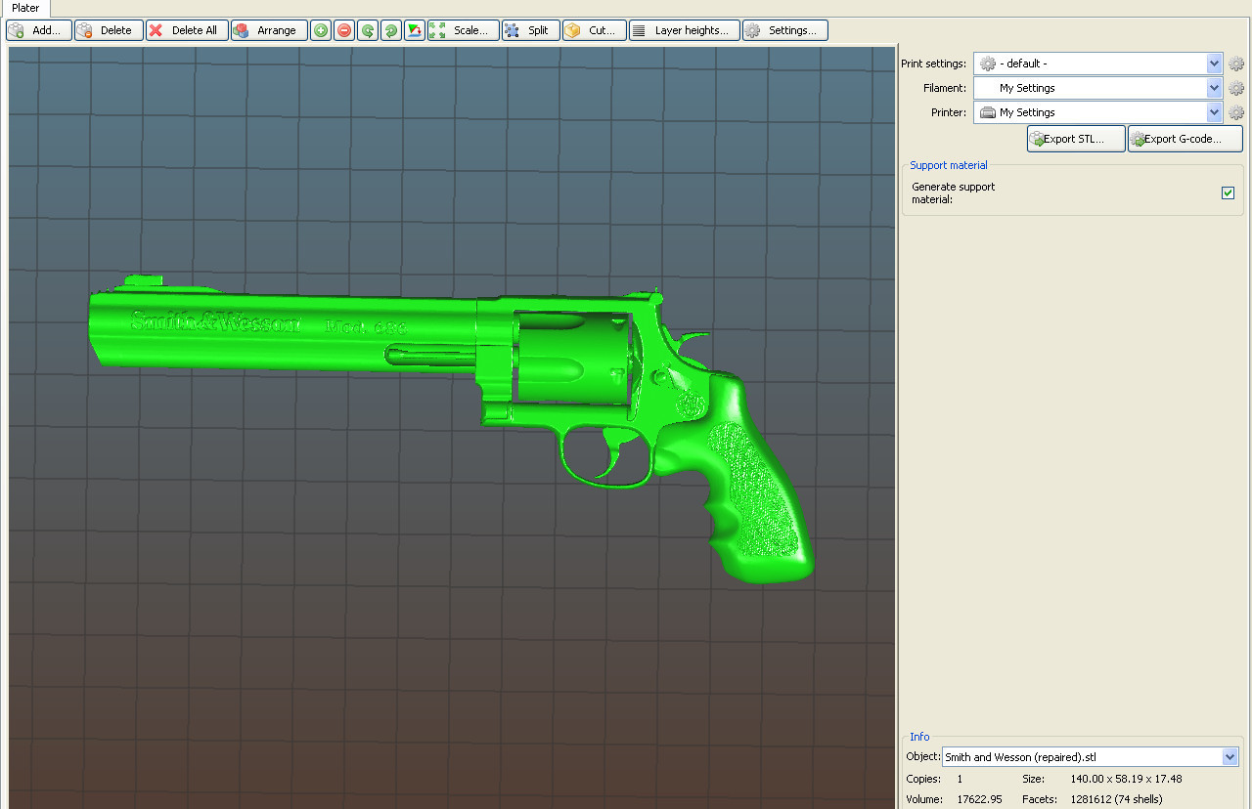Click the Export STL button
Image resolution: width=1252 pixels, height=809 pixels.
point(1075,139)
